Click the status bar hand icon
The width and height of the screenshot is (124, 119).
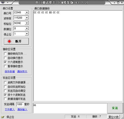pyautogui.click(x=3, y=117)
